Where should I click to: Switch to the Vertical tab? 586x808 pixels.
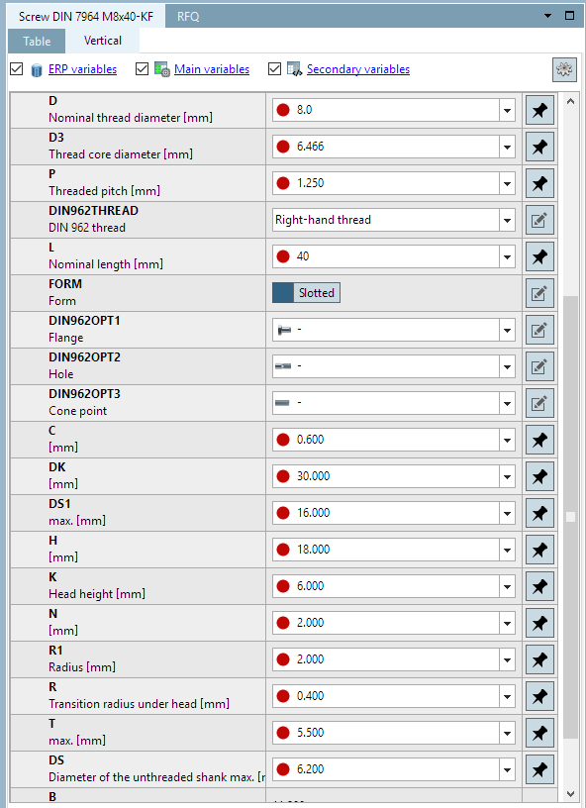click(103, 41)
